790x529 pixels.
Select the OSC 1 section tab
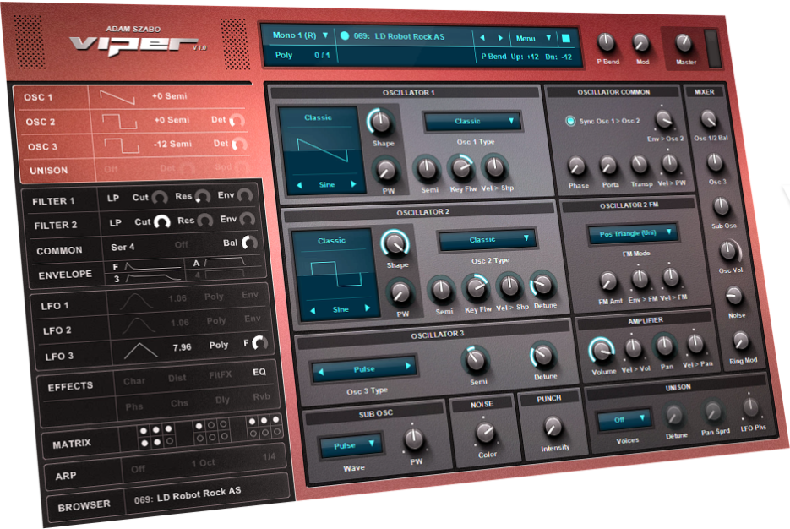tap(38, 97)
